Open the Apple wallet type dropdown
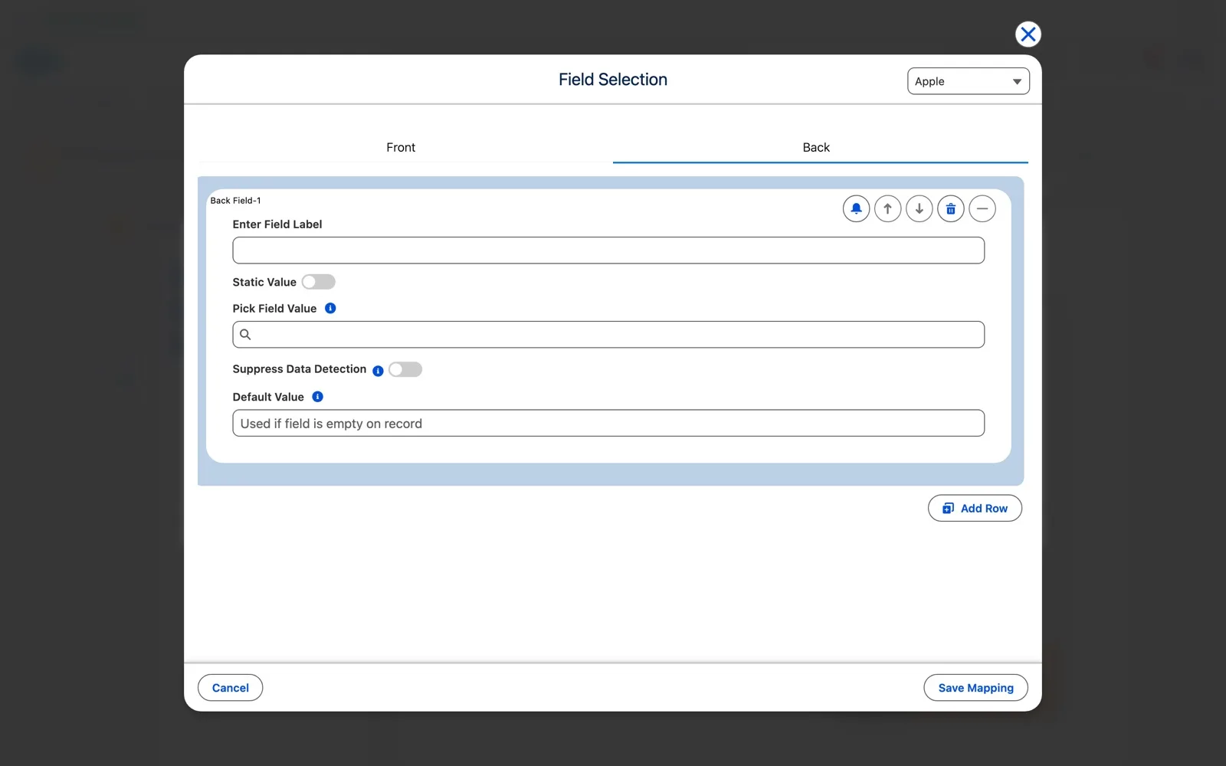The height and width of the screenshot is (766, 1226). pos(968,81)
